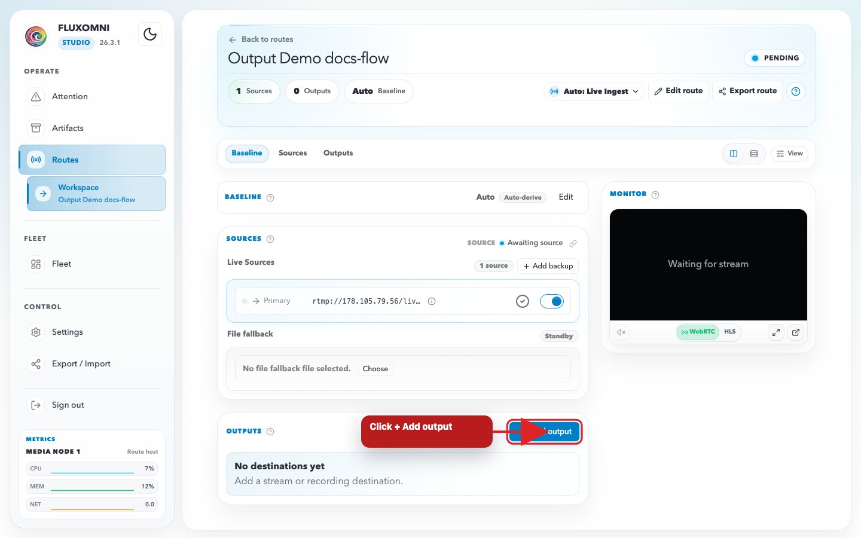Click the Waiting for stream video area
The image size is (861, 538).
[709, 265]
